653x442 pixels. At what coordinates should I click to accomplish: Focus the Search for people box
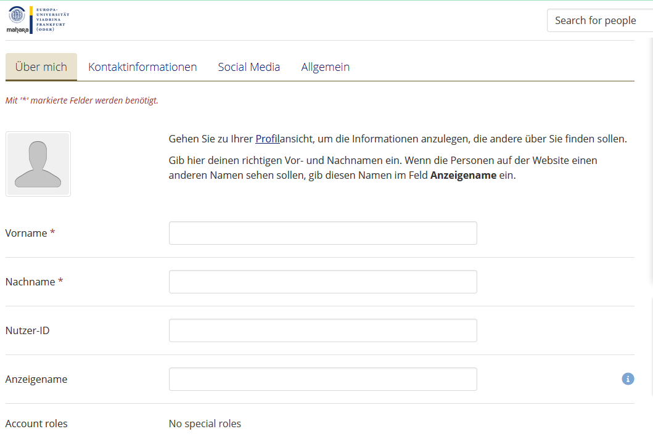598,20
